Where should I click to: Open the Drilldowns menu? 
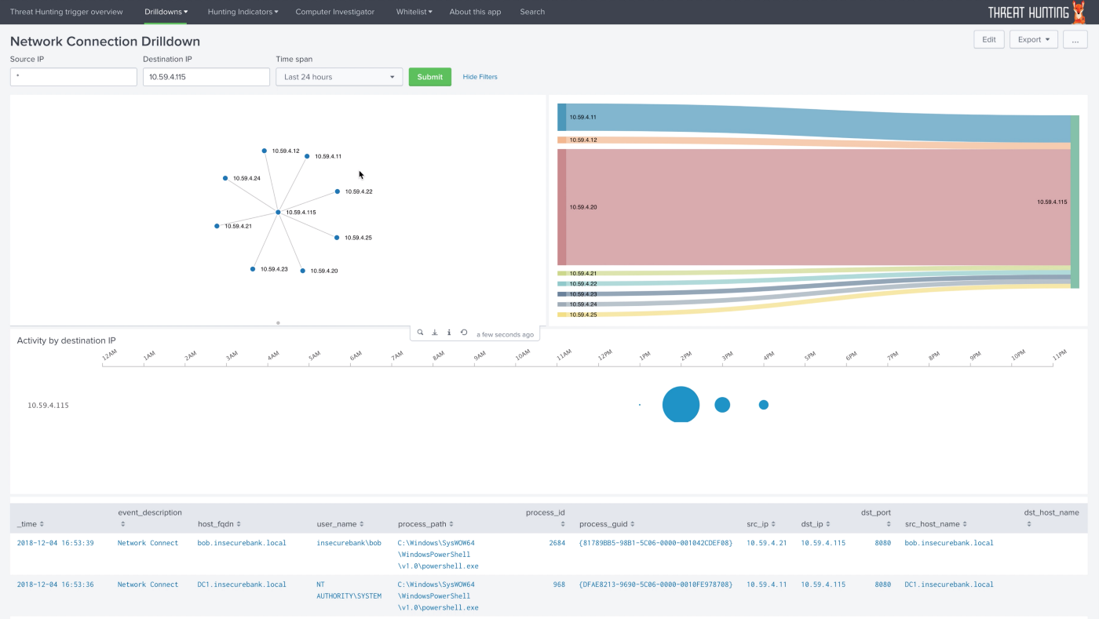click(166, 12)
